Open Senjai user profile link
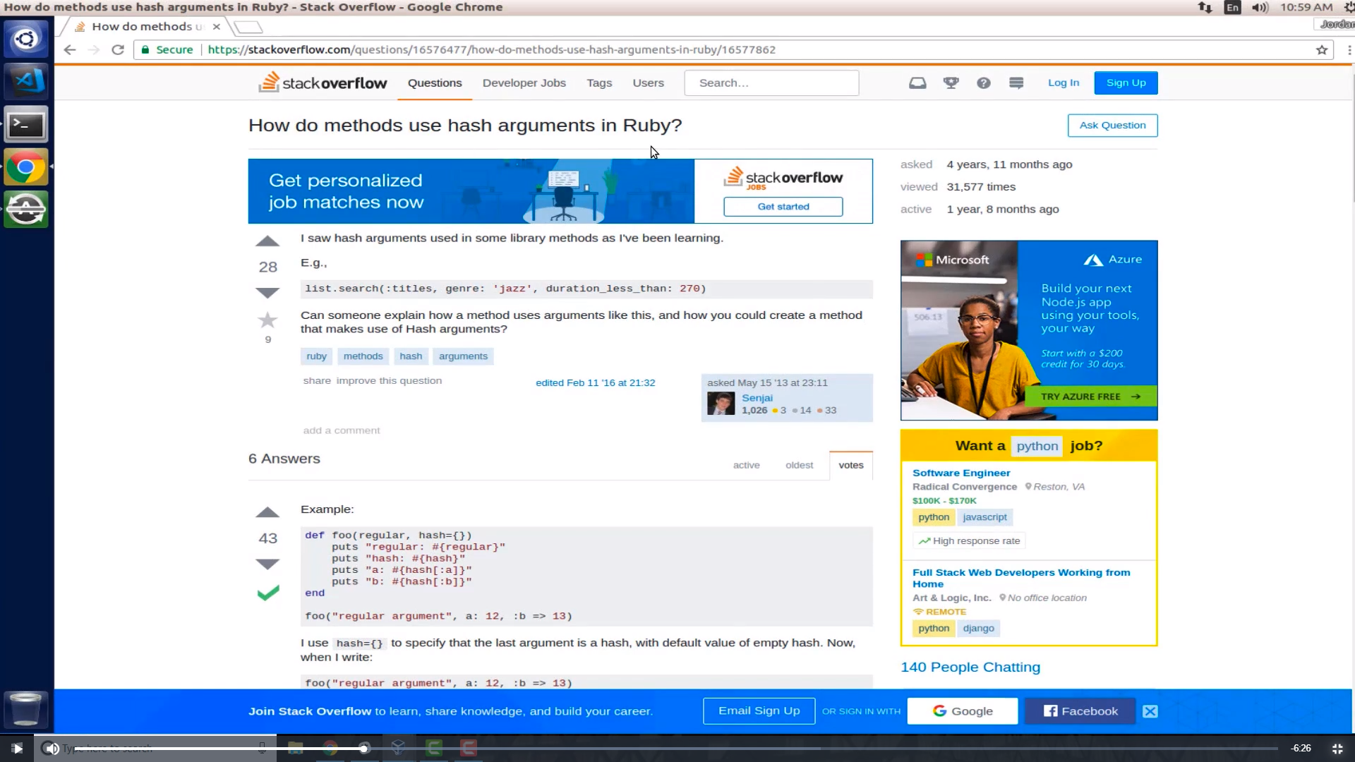This screenshot has height=762, width=1355. pos(757,398)
